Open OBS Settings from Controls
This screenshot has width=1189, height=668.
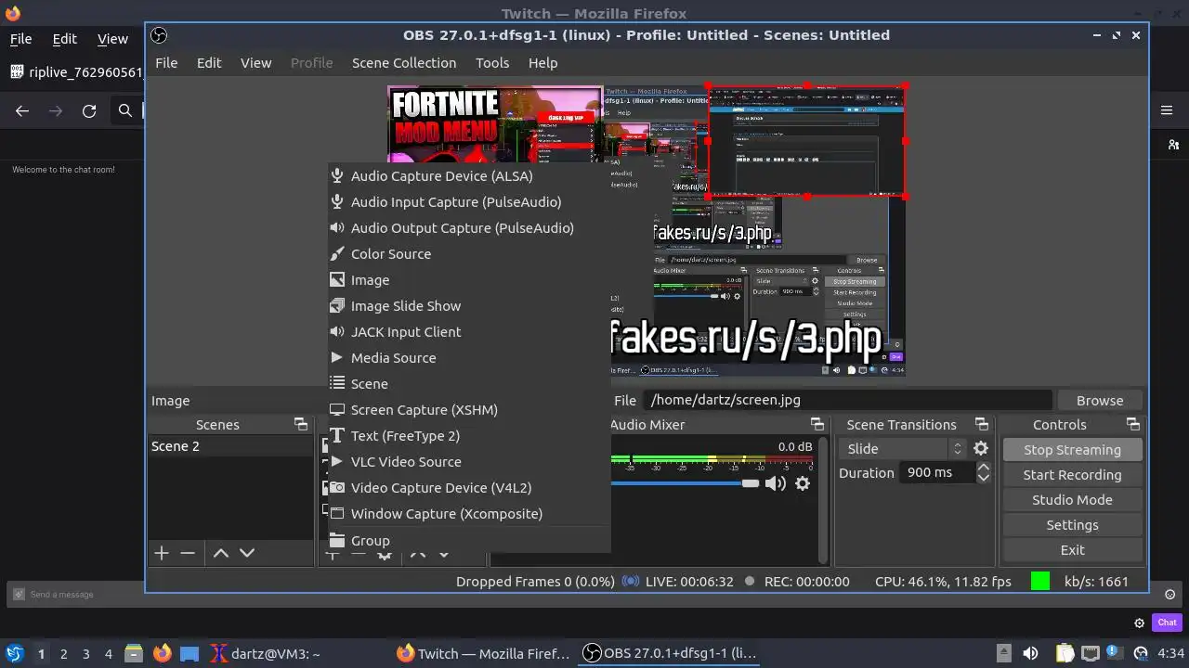click(x=1072, y=525)
